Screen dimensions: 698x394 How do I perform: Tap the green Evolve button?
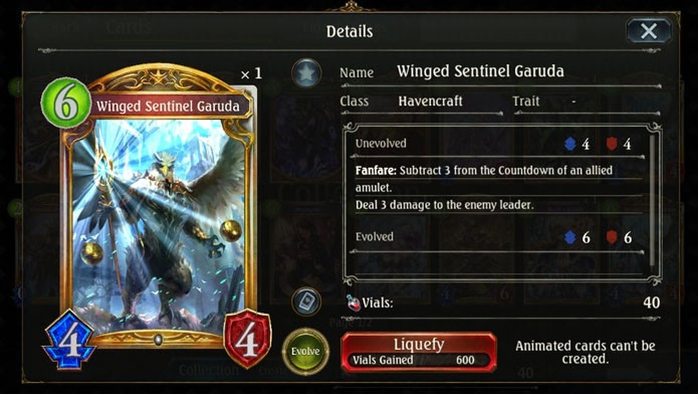(305, 351)
